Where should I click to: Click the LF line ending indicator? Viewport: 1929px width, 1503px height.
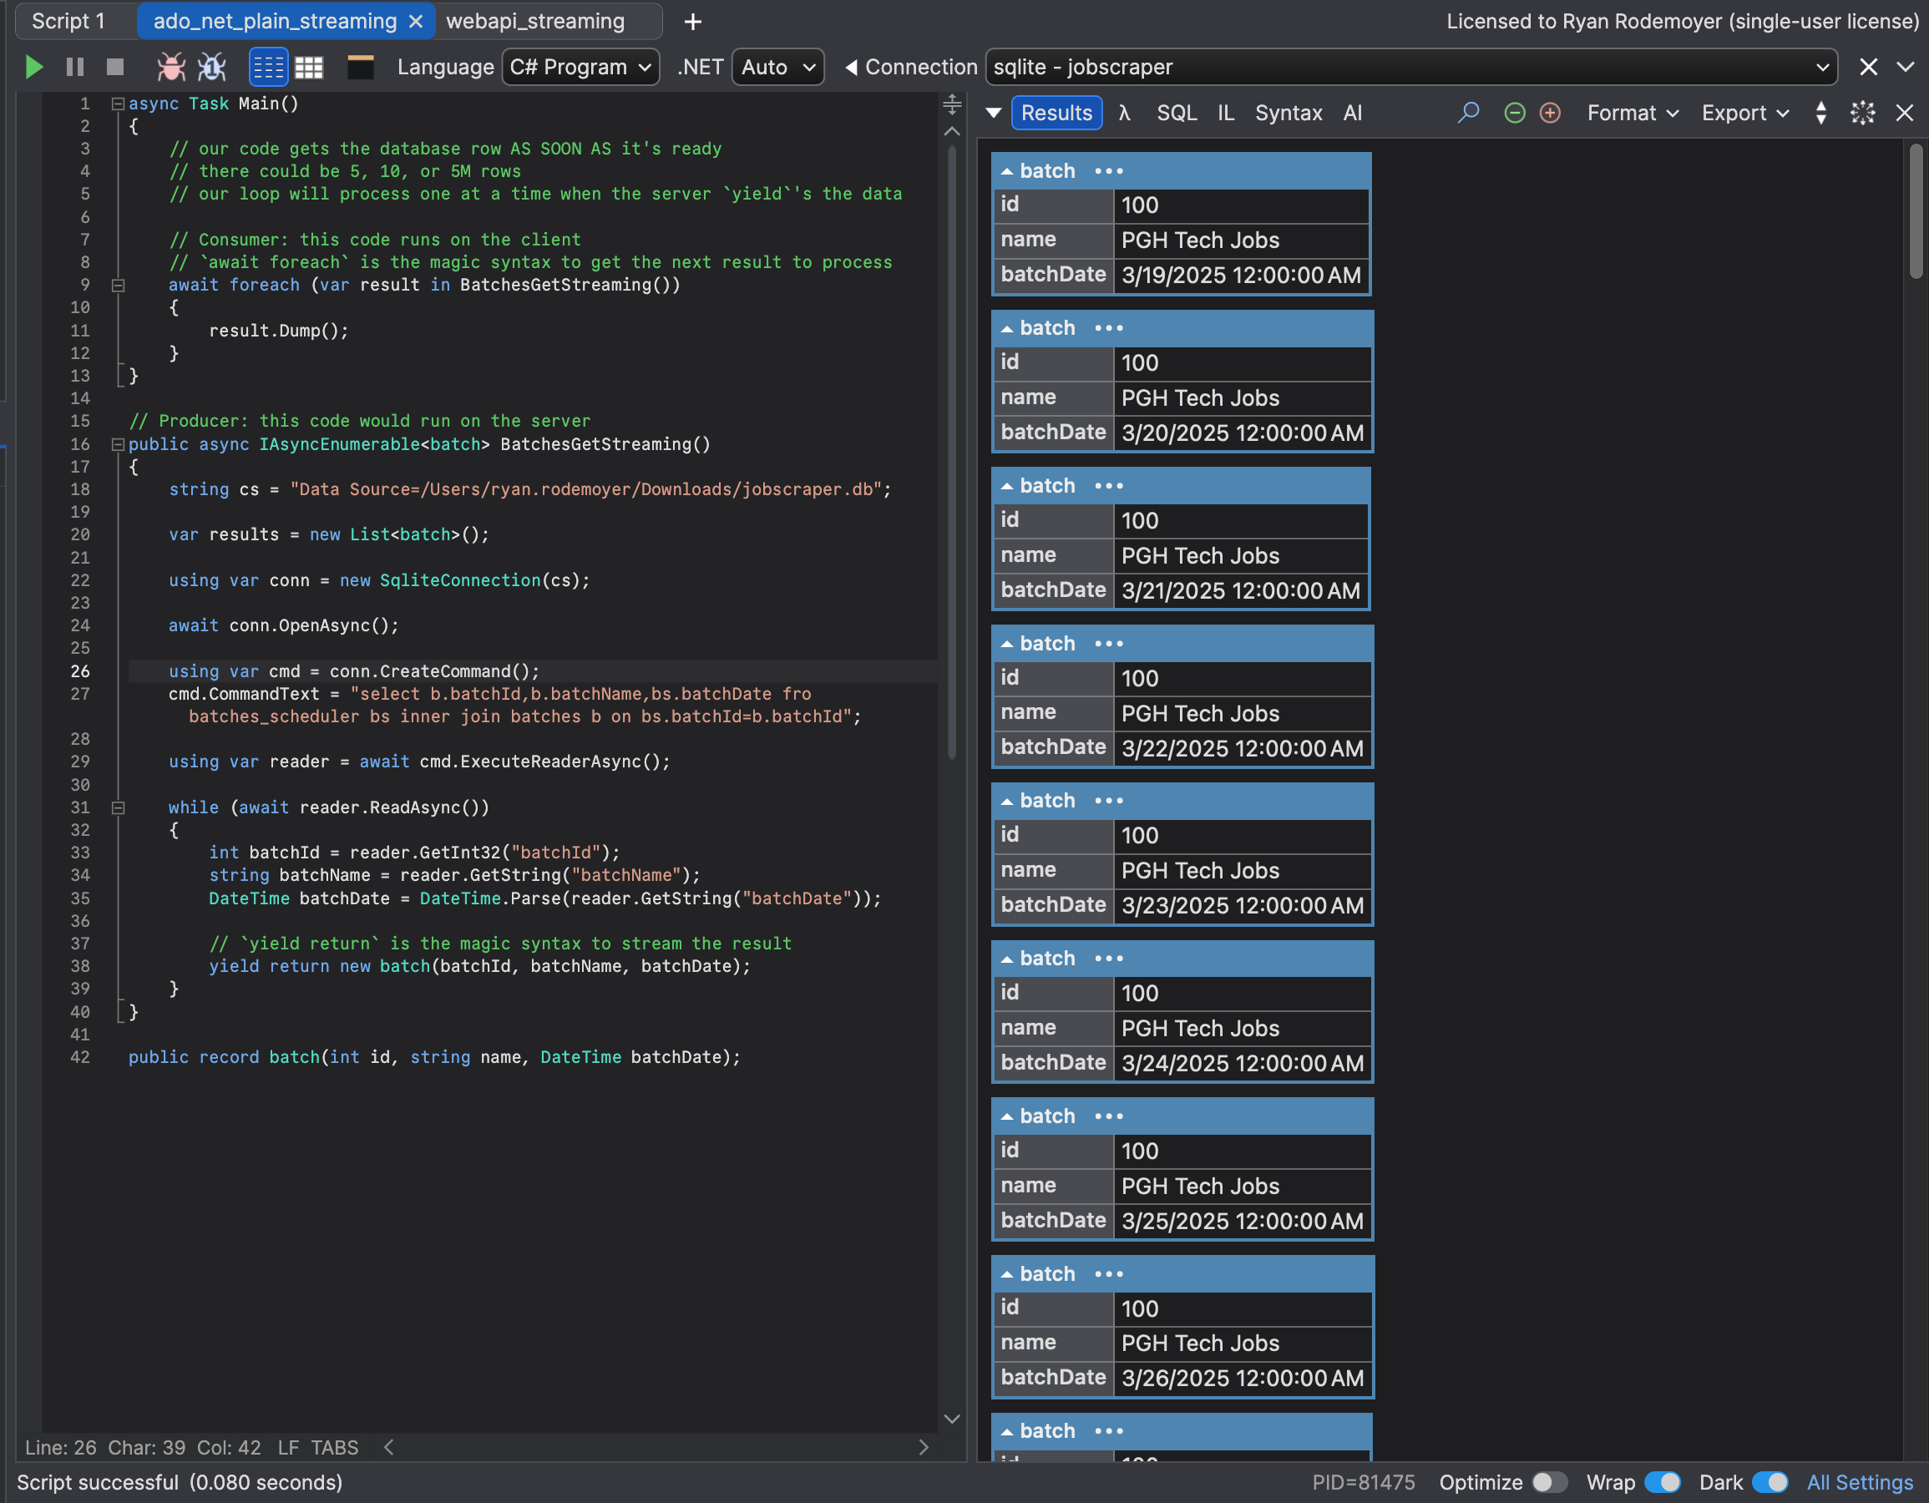[x=288, y=1448]
